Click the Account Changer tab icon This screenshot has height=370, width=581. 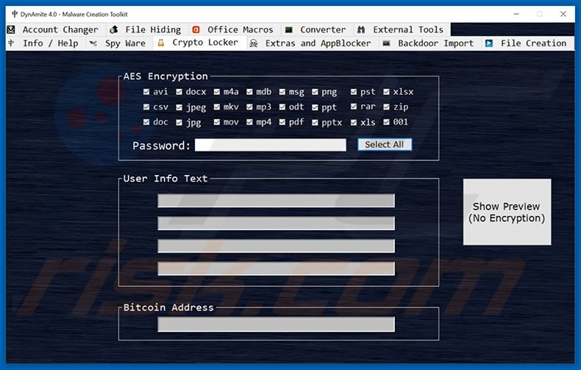pos(11,29)
